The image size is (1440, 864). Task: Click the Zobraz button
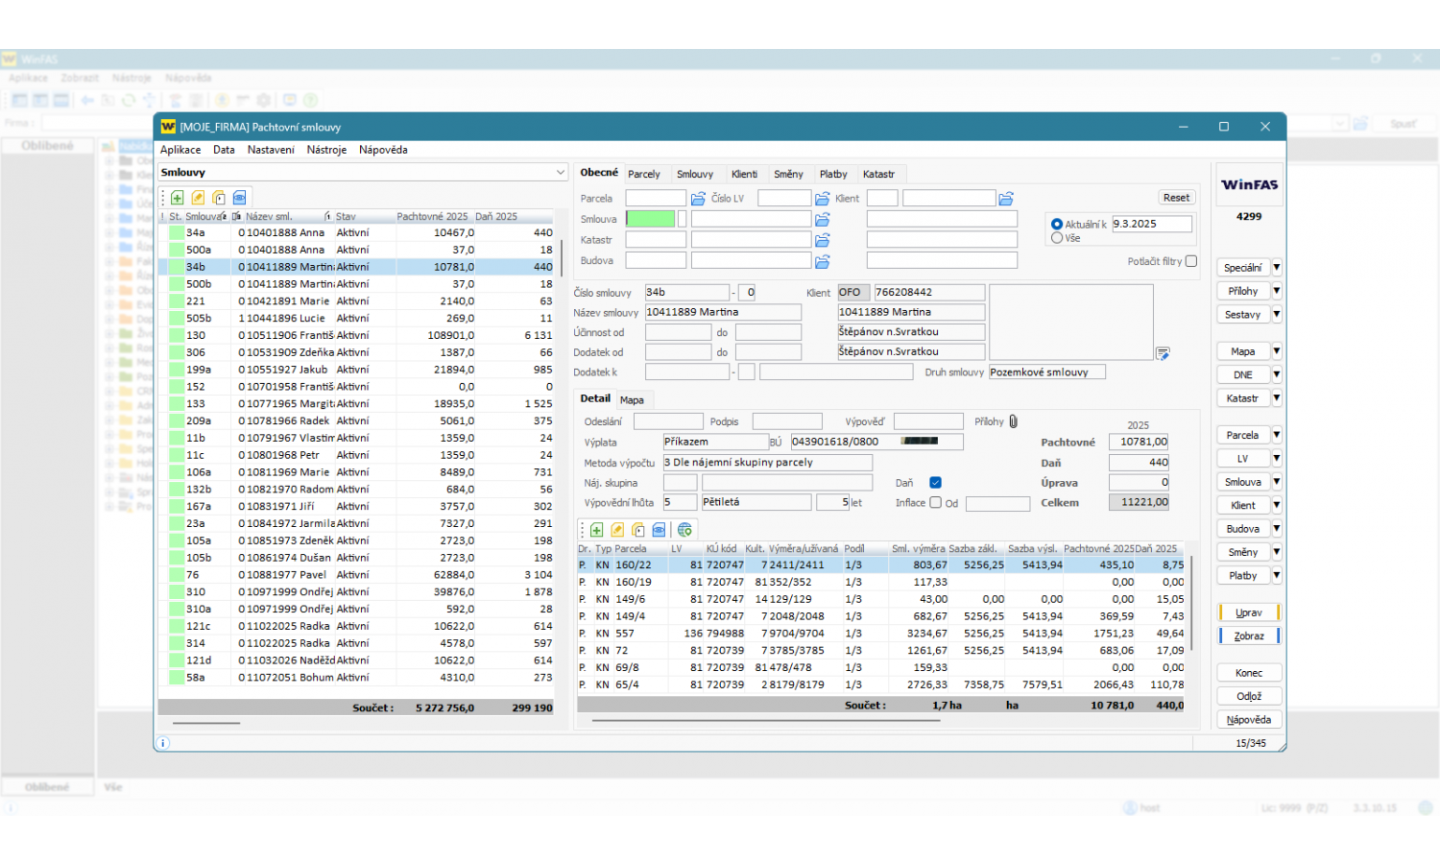pyautogui.click(x=1248, y=636)
